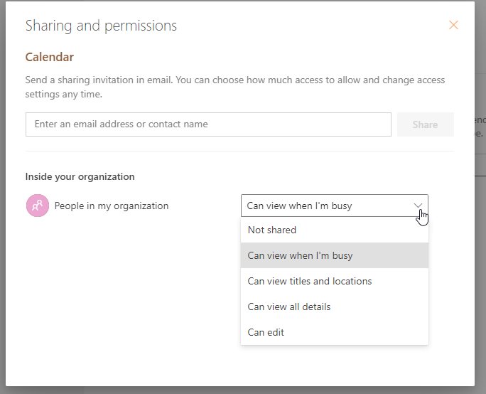Click the Share button
486x394 pixels.
pyautogui.click(x=425, y=124)
